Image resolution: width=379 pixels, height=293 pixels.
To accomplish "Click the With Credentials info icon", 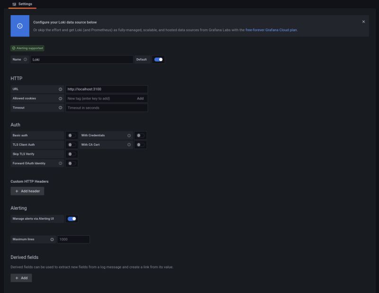I will [x=128, y=135].
